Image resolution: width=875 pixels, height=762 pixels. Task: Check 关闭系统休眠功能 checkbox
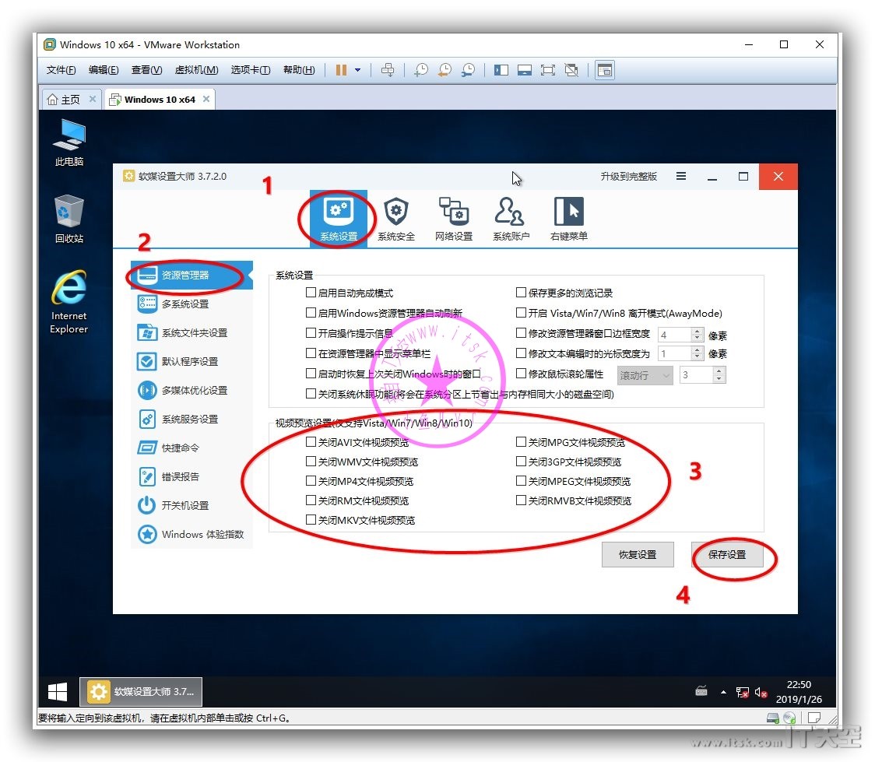pos(311,394)
